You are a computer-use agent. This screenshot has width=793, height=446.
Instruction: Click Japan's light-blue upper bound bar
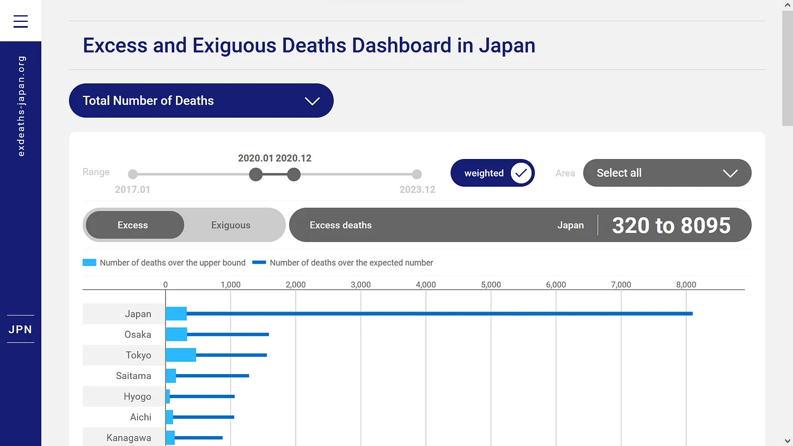[176, 314]
